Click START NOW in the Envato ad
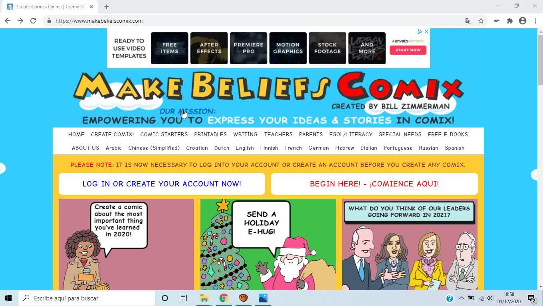Image resolution: width=543 pixels, height=306 pixels. (x=408, y=50)
